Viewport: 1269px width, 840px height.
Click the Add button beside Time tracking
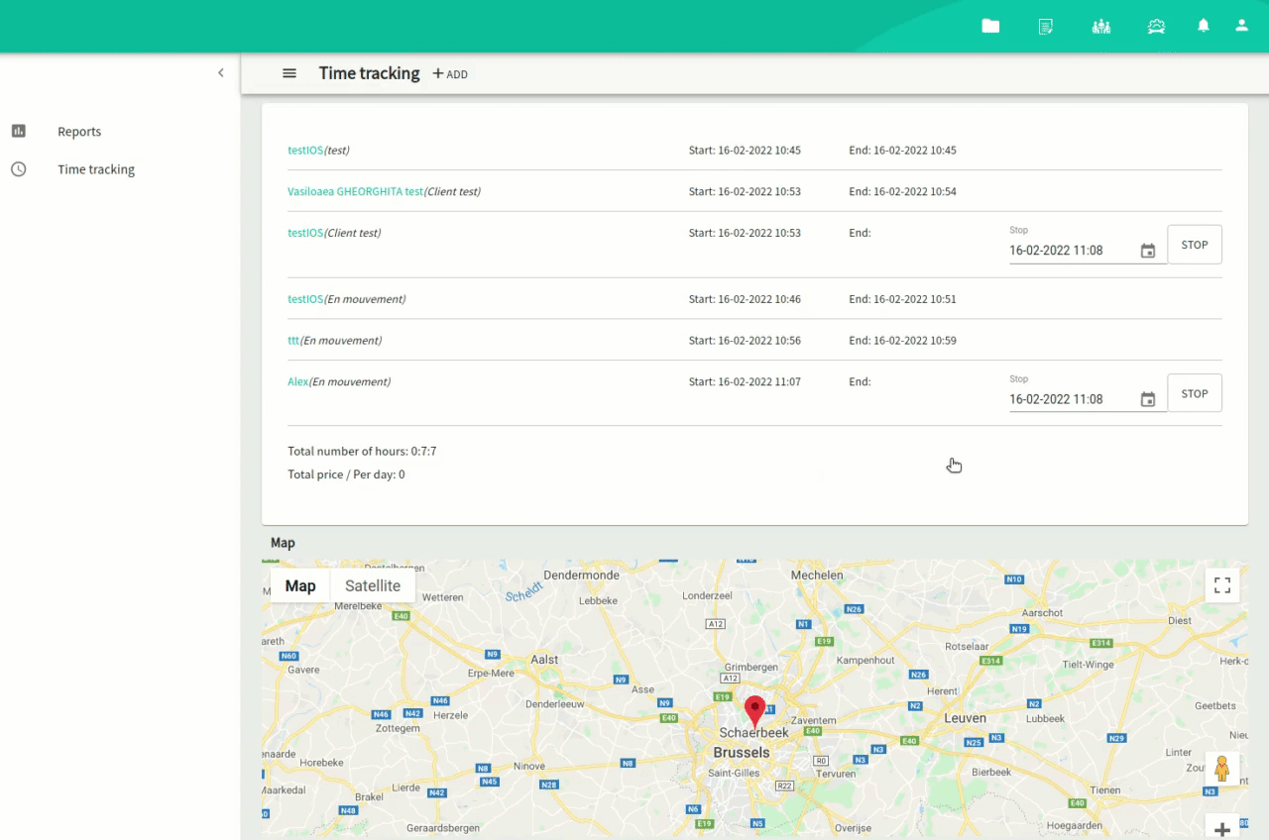(x=450, y=74)
